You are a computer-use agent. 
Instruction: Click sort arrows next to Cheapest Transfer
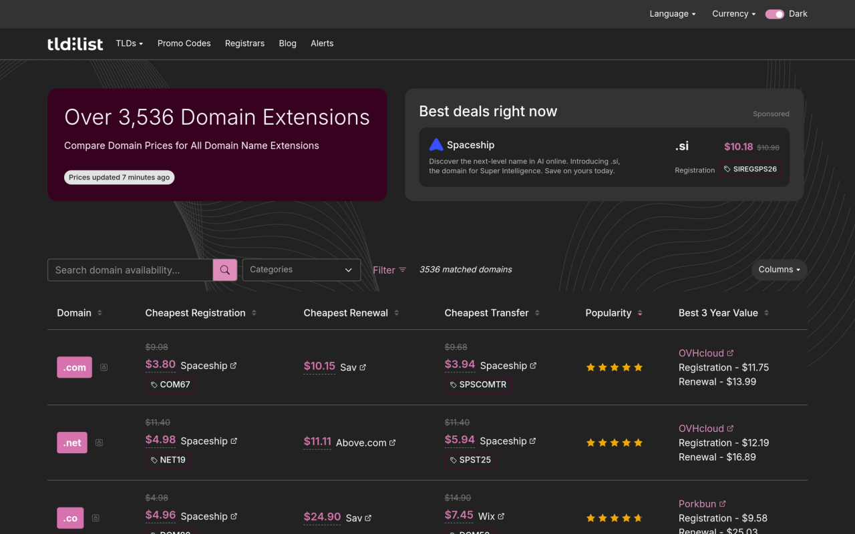tap(537, 313)
